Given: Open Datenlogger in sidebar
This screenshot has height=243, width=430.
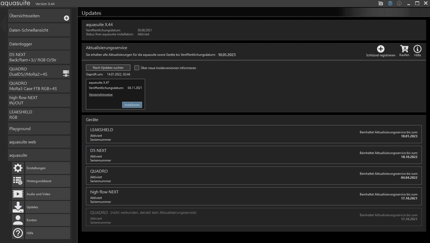Looking at the screenshot, I should click(x=39, y=44).
